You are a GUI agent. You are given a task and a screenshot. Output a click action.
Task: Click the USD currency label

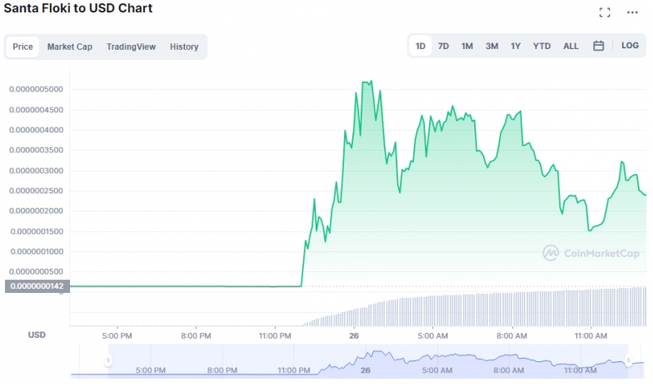(37, 335)
